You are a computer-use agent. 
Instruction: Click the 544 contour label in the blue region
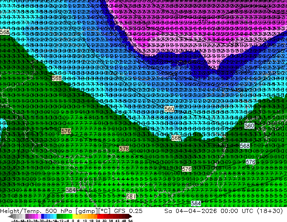coord(173,74)
